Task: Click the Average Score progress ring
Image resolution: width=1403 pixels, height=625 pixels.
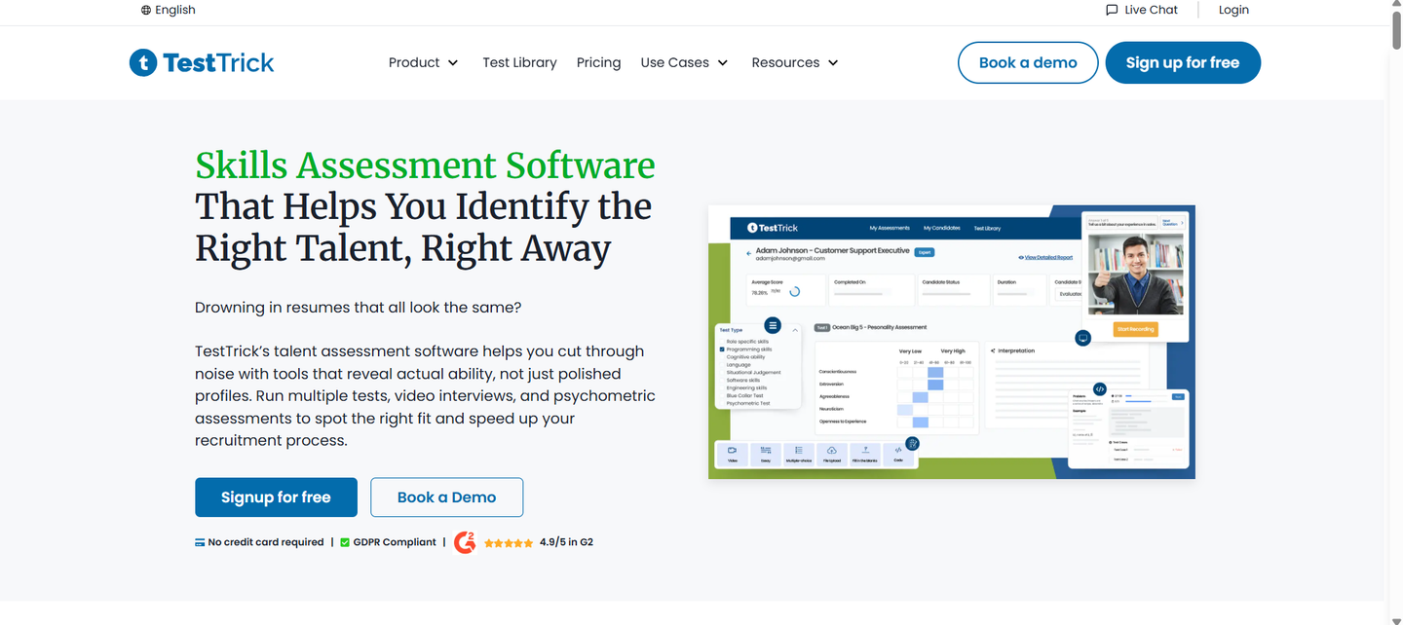Action: [794, 291]
